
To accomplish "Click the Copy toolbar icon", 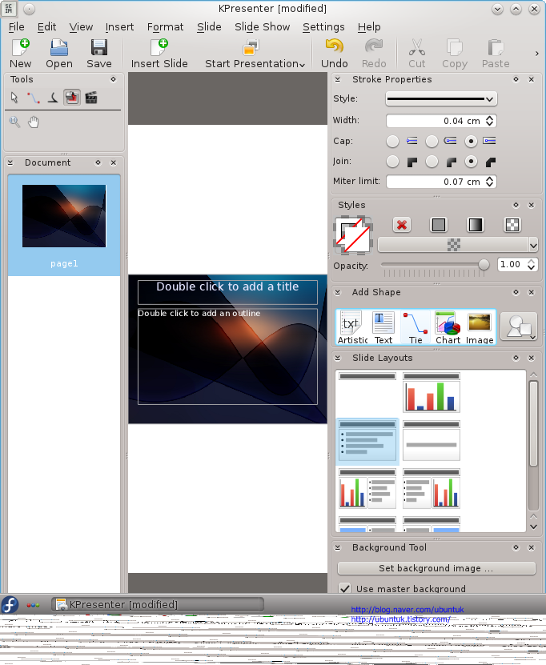I will click(x=455, y=47).
